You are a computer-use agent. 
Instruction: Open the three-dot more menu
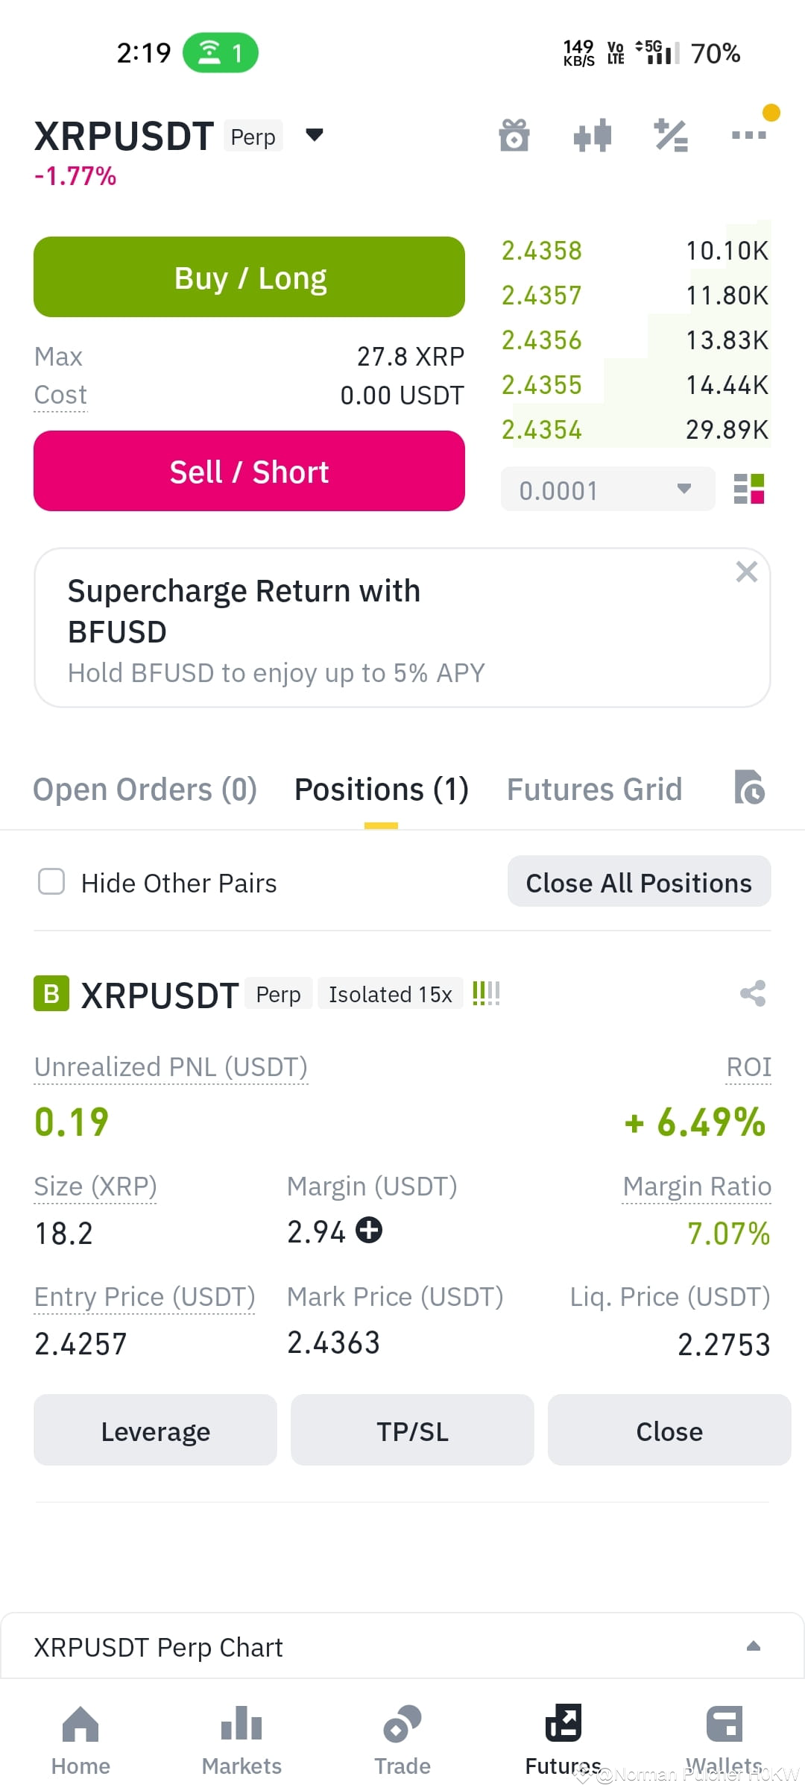(749, 135)
